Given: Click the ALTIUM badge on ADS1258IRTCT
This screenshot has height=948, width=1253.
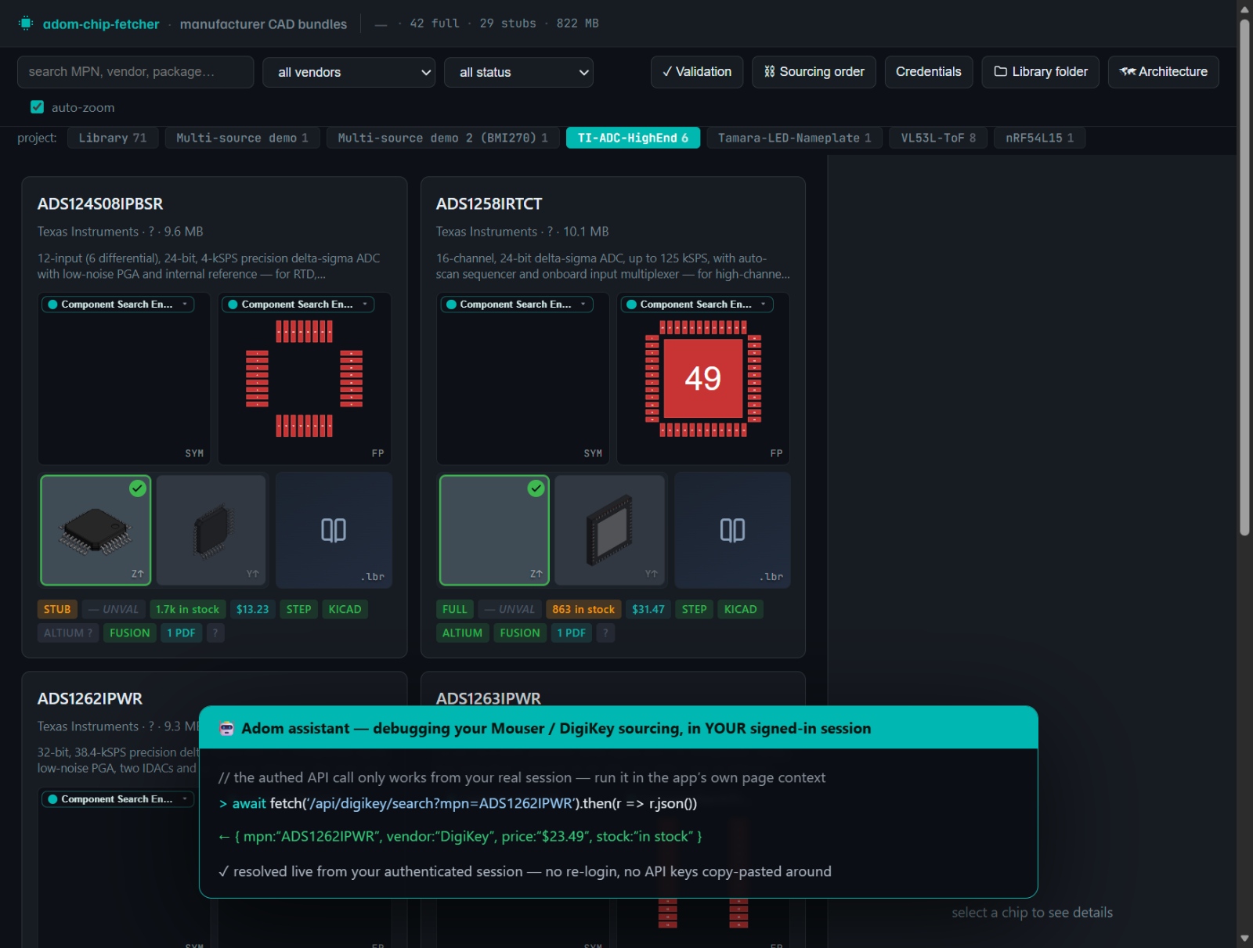Looking at the screenshot, I should pyautogui.click(x=462, y=633).
